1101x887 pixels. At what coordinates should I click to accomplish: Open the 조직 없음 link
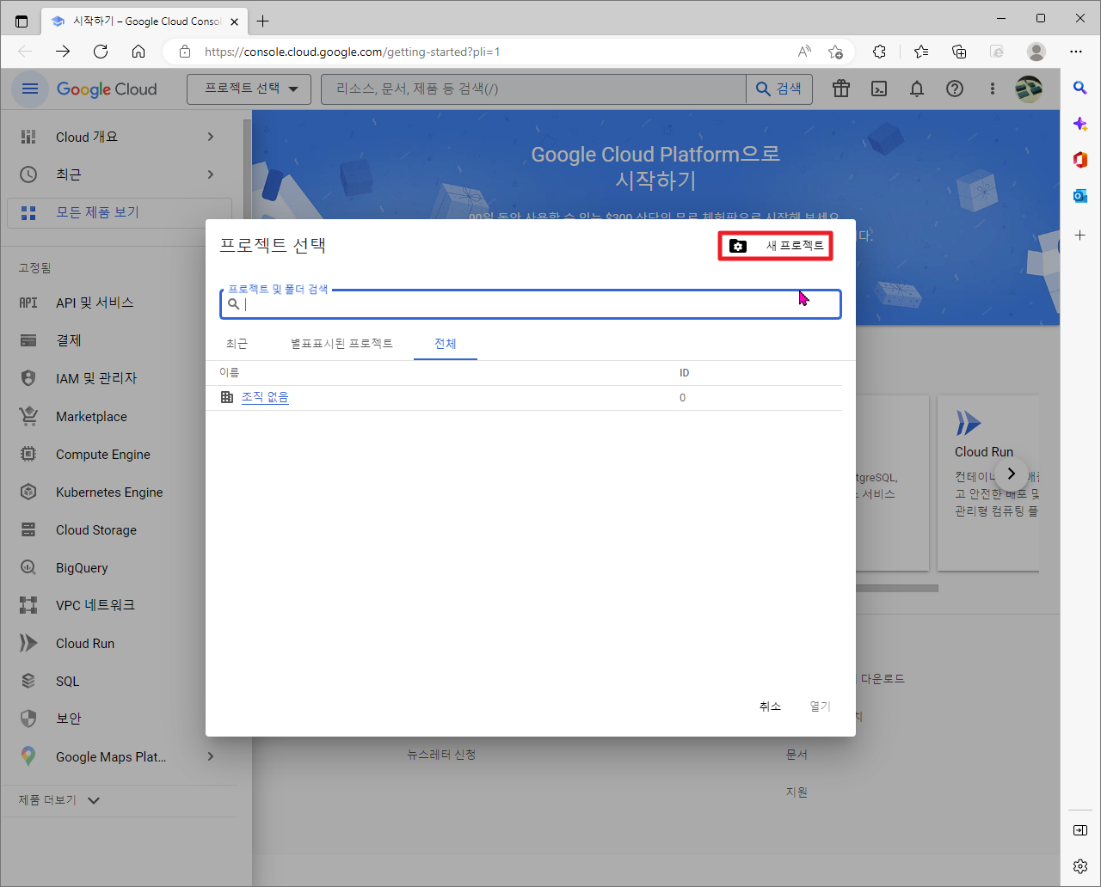265,397
